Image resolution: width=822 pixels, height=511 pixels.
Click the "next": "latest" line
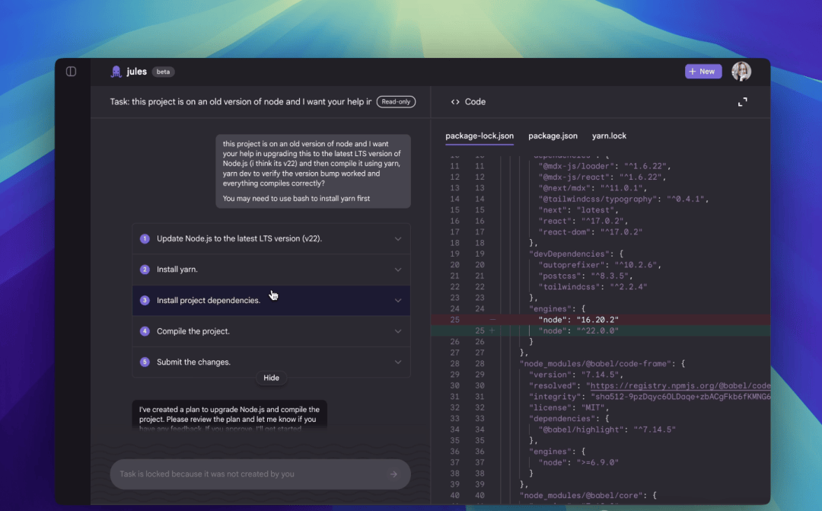pyautogui.click(x=578, y=210)
